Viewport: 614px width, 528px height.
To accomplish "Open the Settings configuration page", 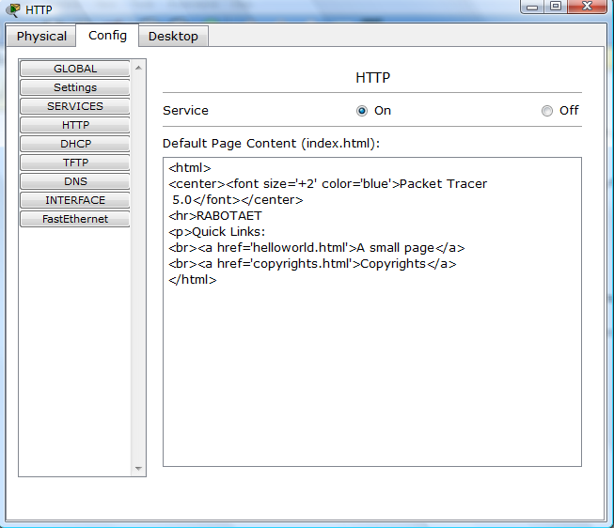I will point(75,87).
